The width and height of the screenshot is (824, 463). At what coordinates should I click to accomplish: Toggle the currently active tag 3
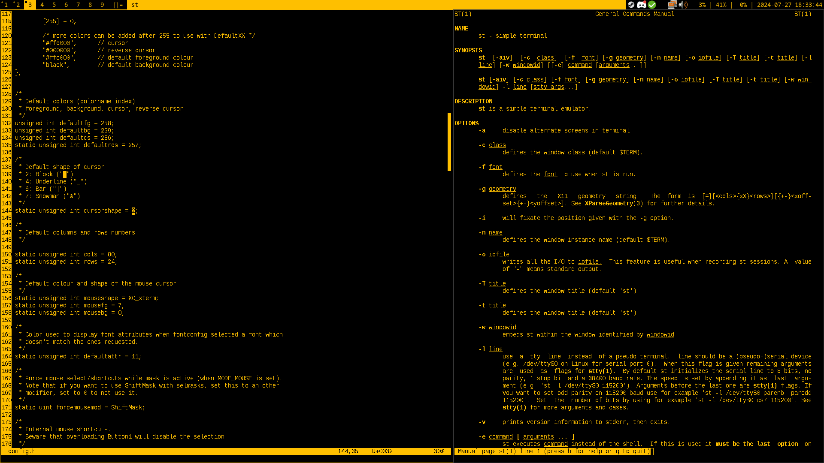pyautogui.click(x=30, y=5)
